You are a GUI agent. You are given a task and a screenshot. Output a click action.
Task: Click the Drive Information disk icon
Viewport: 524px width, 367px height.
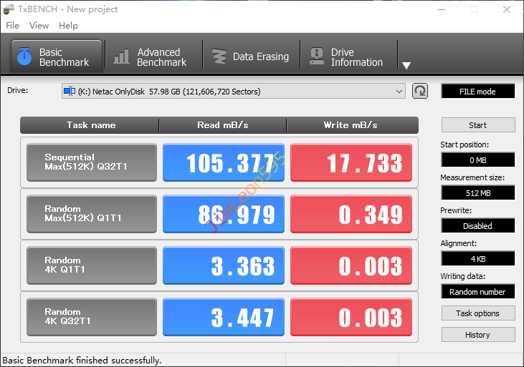click(316, 57)
